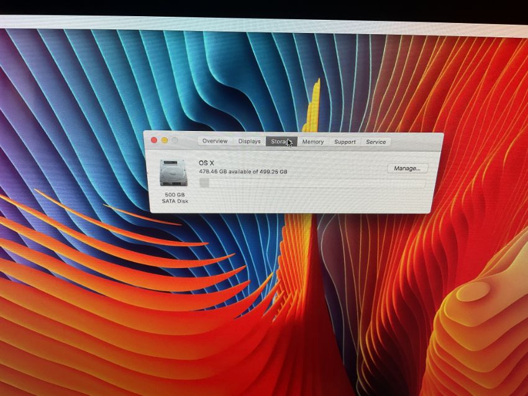Open the Memory tab
The image size is (528, 396).
coord(313,142)
